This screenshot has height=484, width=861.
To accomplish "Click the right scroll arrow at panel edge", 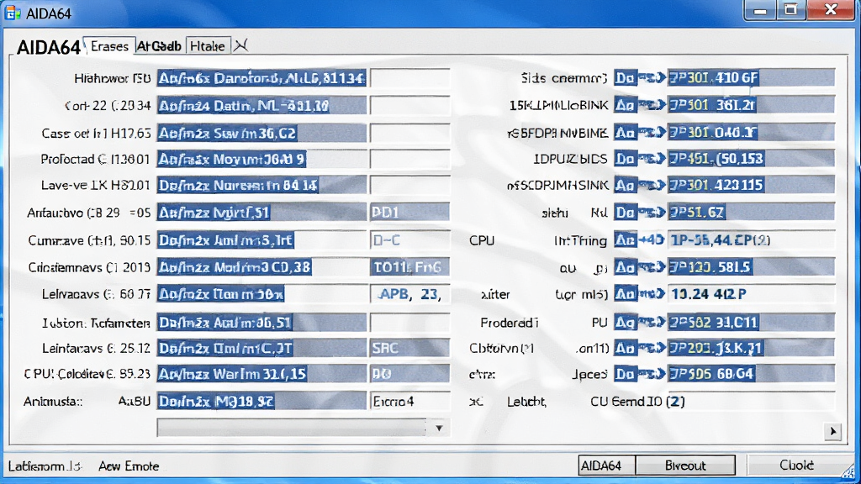I will (833, 431).
